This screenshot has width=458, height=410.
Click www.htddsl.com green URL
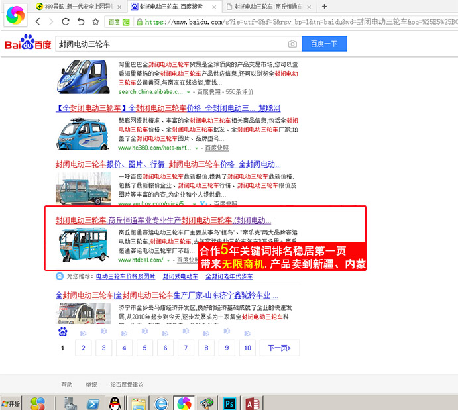coord(141,260)
